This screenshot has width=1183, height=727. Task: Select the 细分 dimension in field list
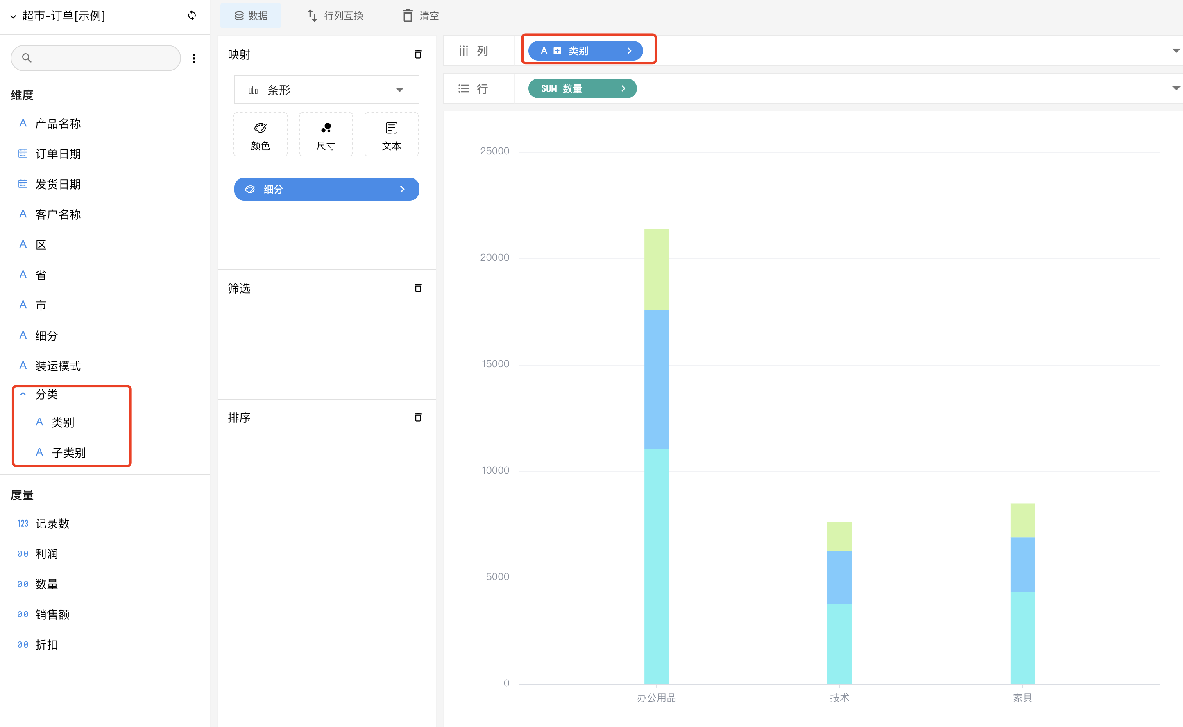pos(46,336)
